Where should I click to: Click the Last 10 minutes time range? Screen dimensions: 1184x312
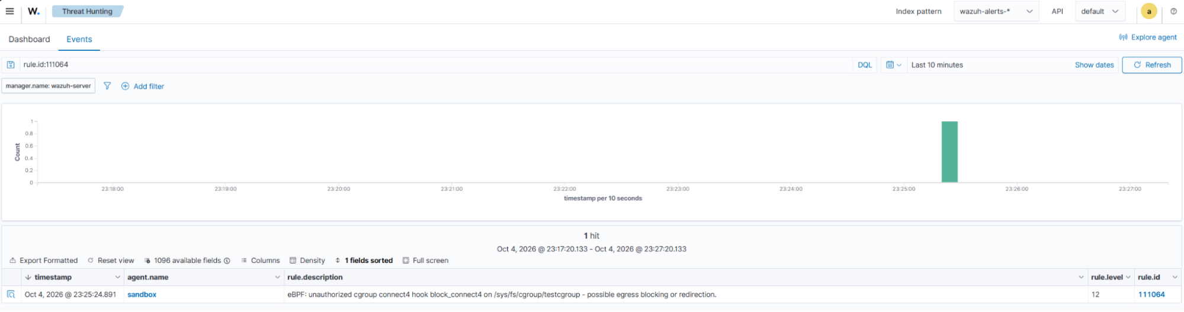click(937, 65)
